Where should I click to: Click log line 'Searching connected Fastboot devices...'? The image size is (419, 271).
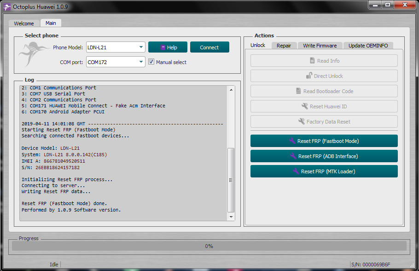[x=76, y=135]
